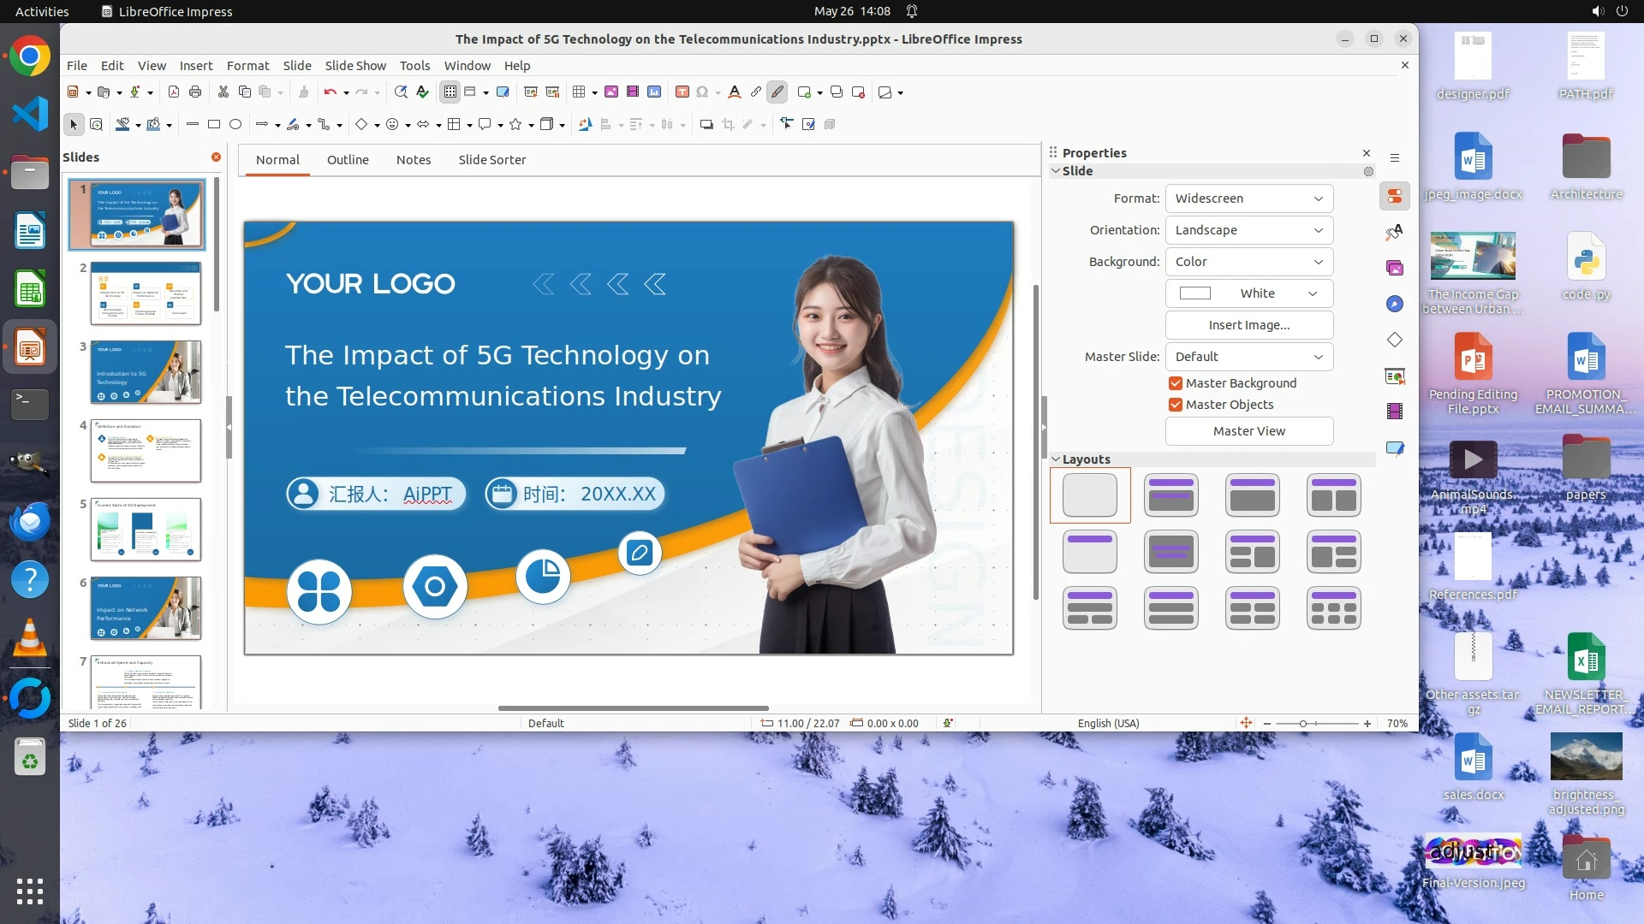Open the Slide Show menu

(x=355, y=66)
